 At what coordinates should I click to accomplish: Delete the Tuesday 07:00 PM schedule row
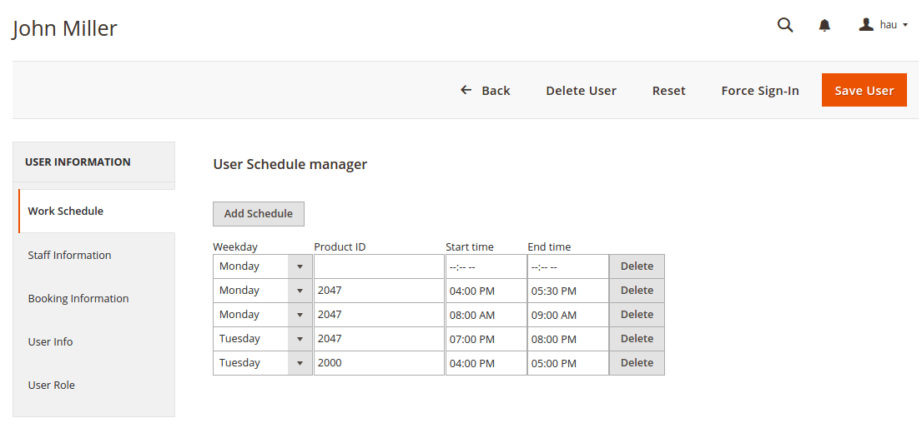tap(637, 339)
